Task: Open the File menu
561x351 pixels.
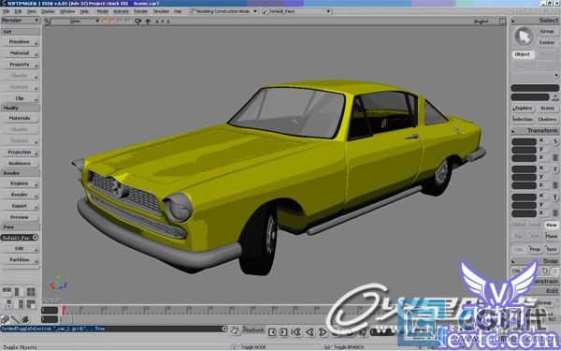Action: 7,11
